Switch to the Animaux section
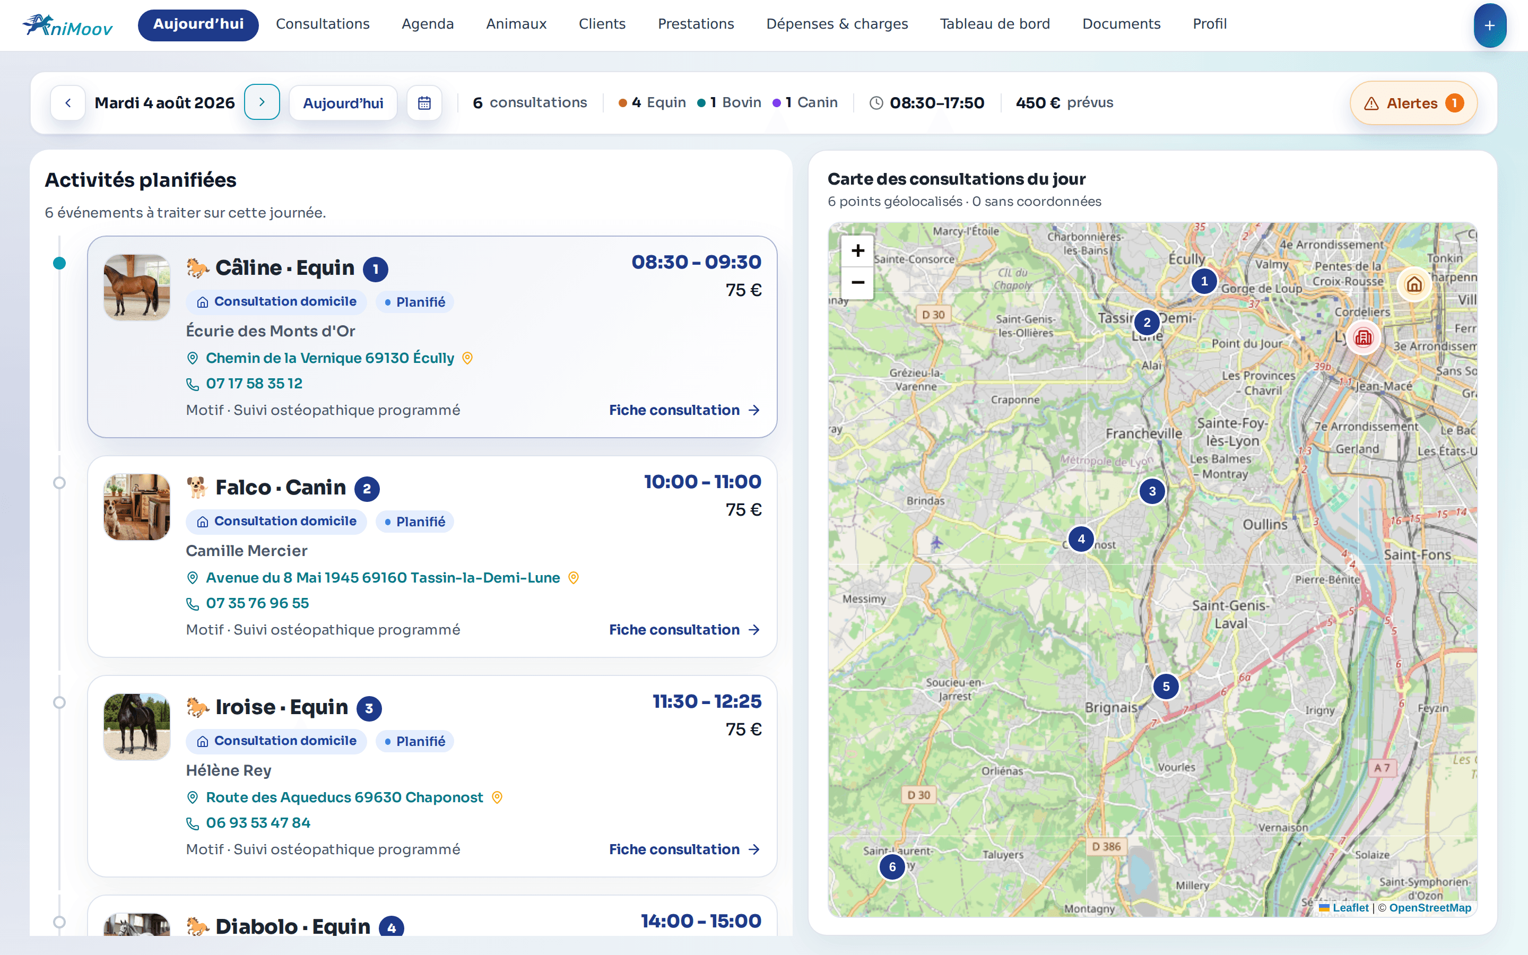 click(516, 24)
